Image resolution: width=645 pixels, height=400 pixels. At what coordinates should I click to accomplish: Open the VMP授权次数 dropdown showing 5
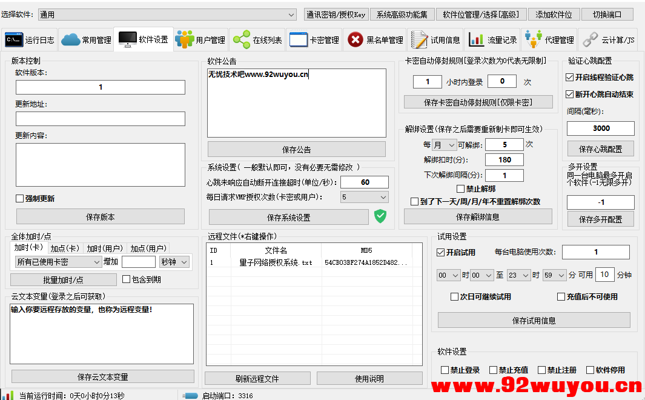(363, 197)
